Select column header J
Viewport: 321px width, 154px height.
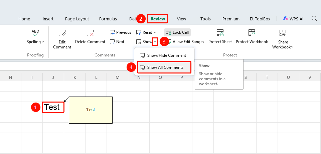pos(53,77)
